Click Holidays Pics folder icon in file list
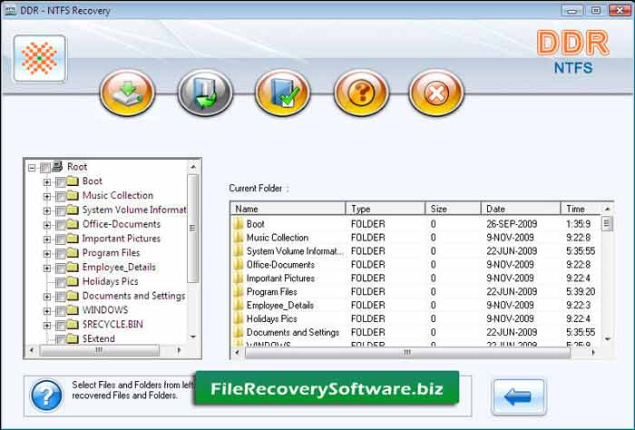The height and width of the screenshot is (430, 635). point(238,318)
